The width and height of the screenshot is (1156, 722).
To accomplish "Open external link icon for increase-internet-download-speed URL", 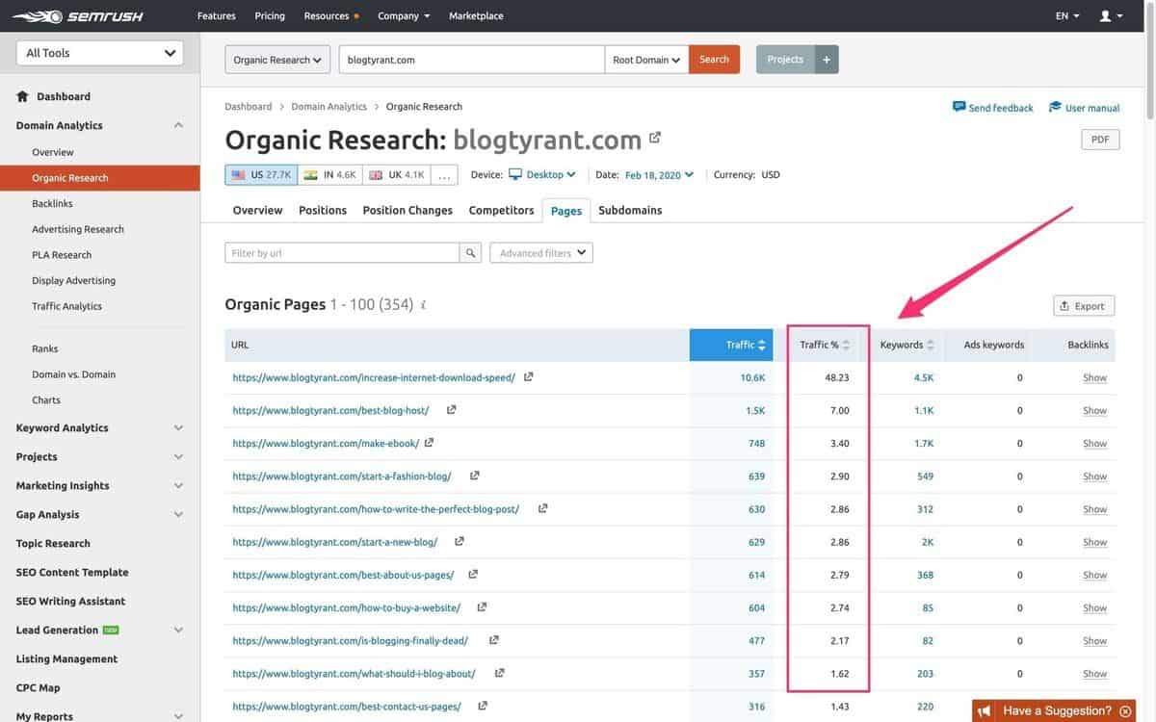I will 528,377.
